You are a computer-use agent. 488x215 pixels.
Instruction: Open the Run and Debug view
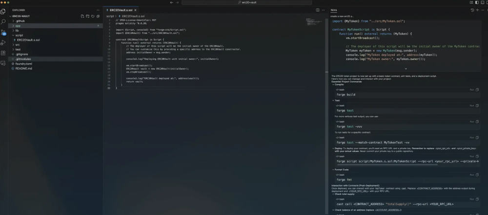coord(3,42)
